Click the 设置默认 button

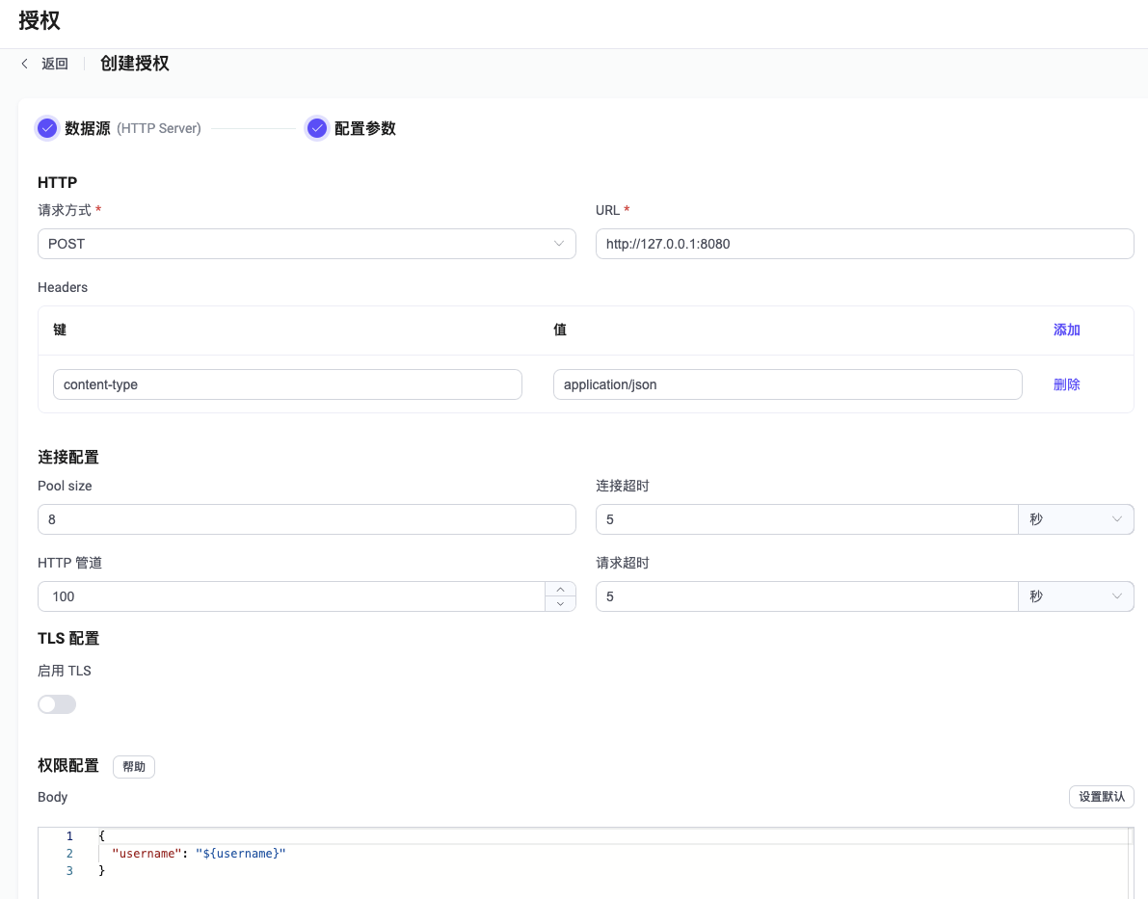click(x=1101, y=797)
